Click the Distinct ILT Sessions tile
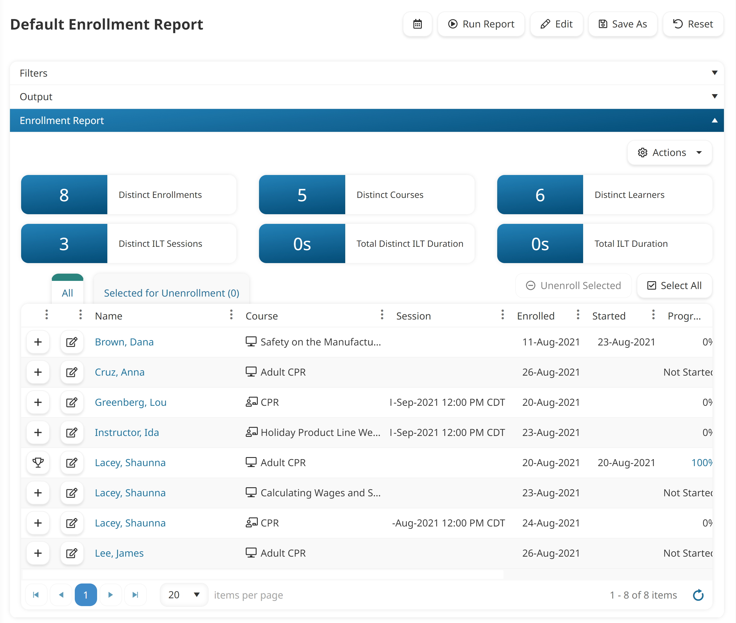 128,243
